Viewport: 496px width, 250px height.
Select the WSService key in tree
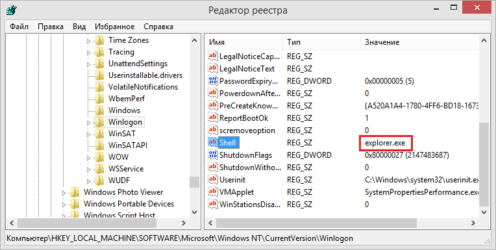pyautogui.click(x=126, y=169)
